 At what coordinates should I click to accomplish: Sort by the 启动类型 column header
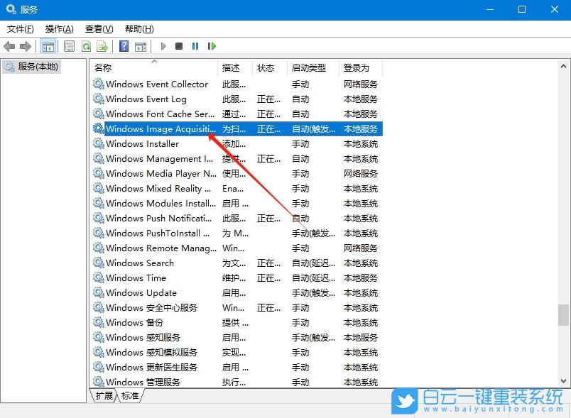pyautogui.click(x=305, y=67)
